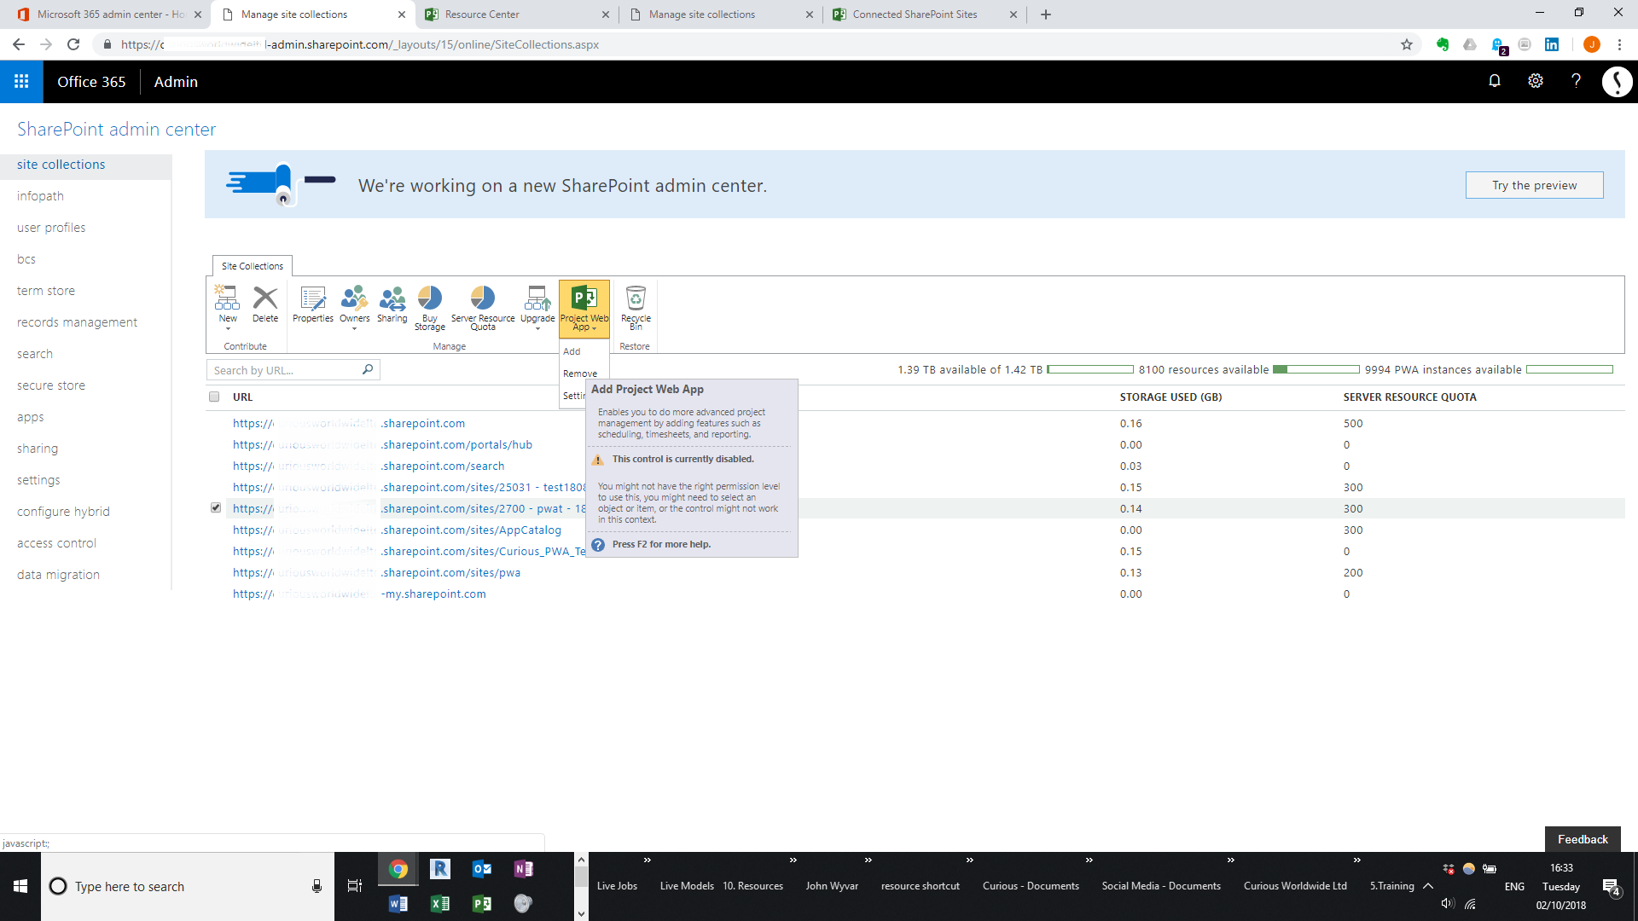Open the Feedback button

[1583, 839]
